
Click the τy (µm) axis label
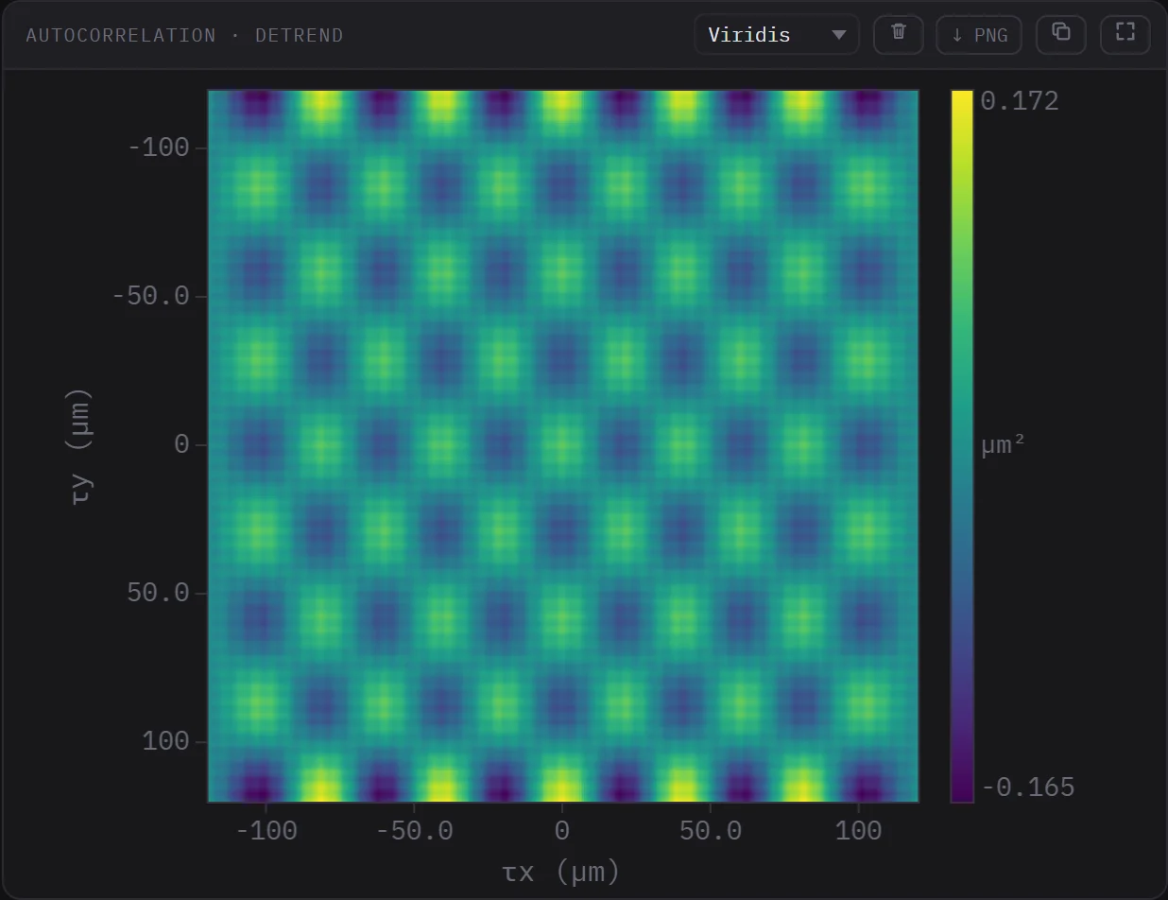[x=82, y=446]
